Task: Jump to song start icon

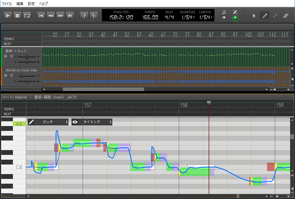Action: pos(41,15)
